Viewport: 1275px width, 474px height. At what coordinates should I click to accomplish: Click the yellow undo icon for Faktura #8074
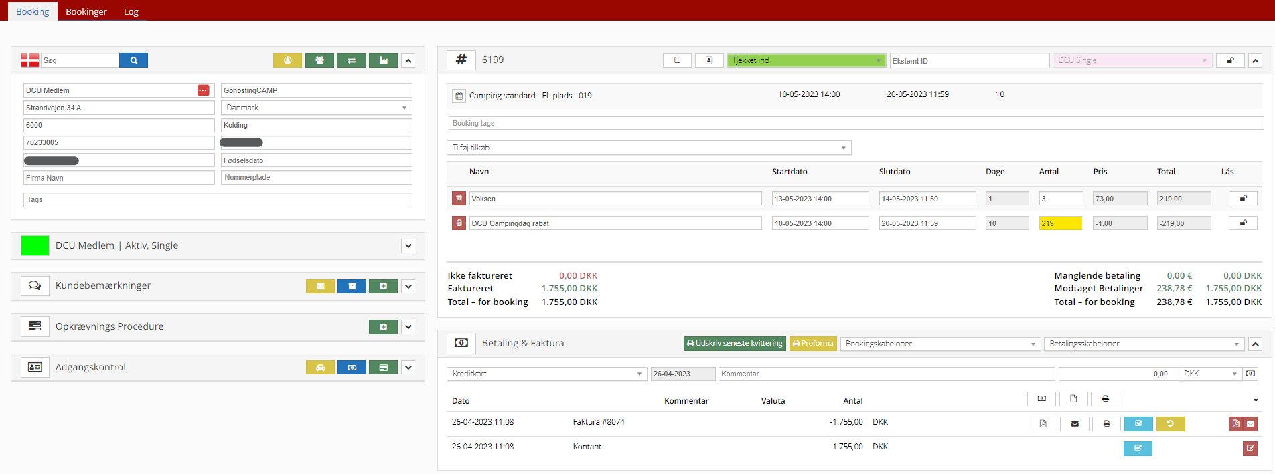pyautogui.click(x=1170, y=424)
